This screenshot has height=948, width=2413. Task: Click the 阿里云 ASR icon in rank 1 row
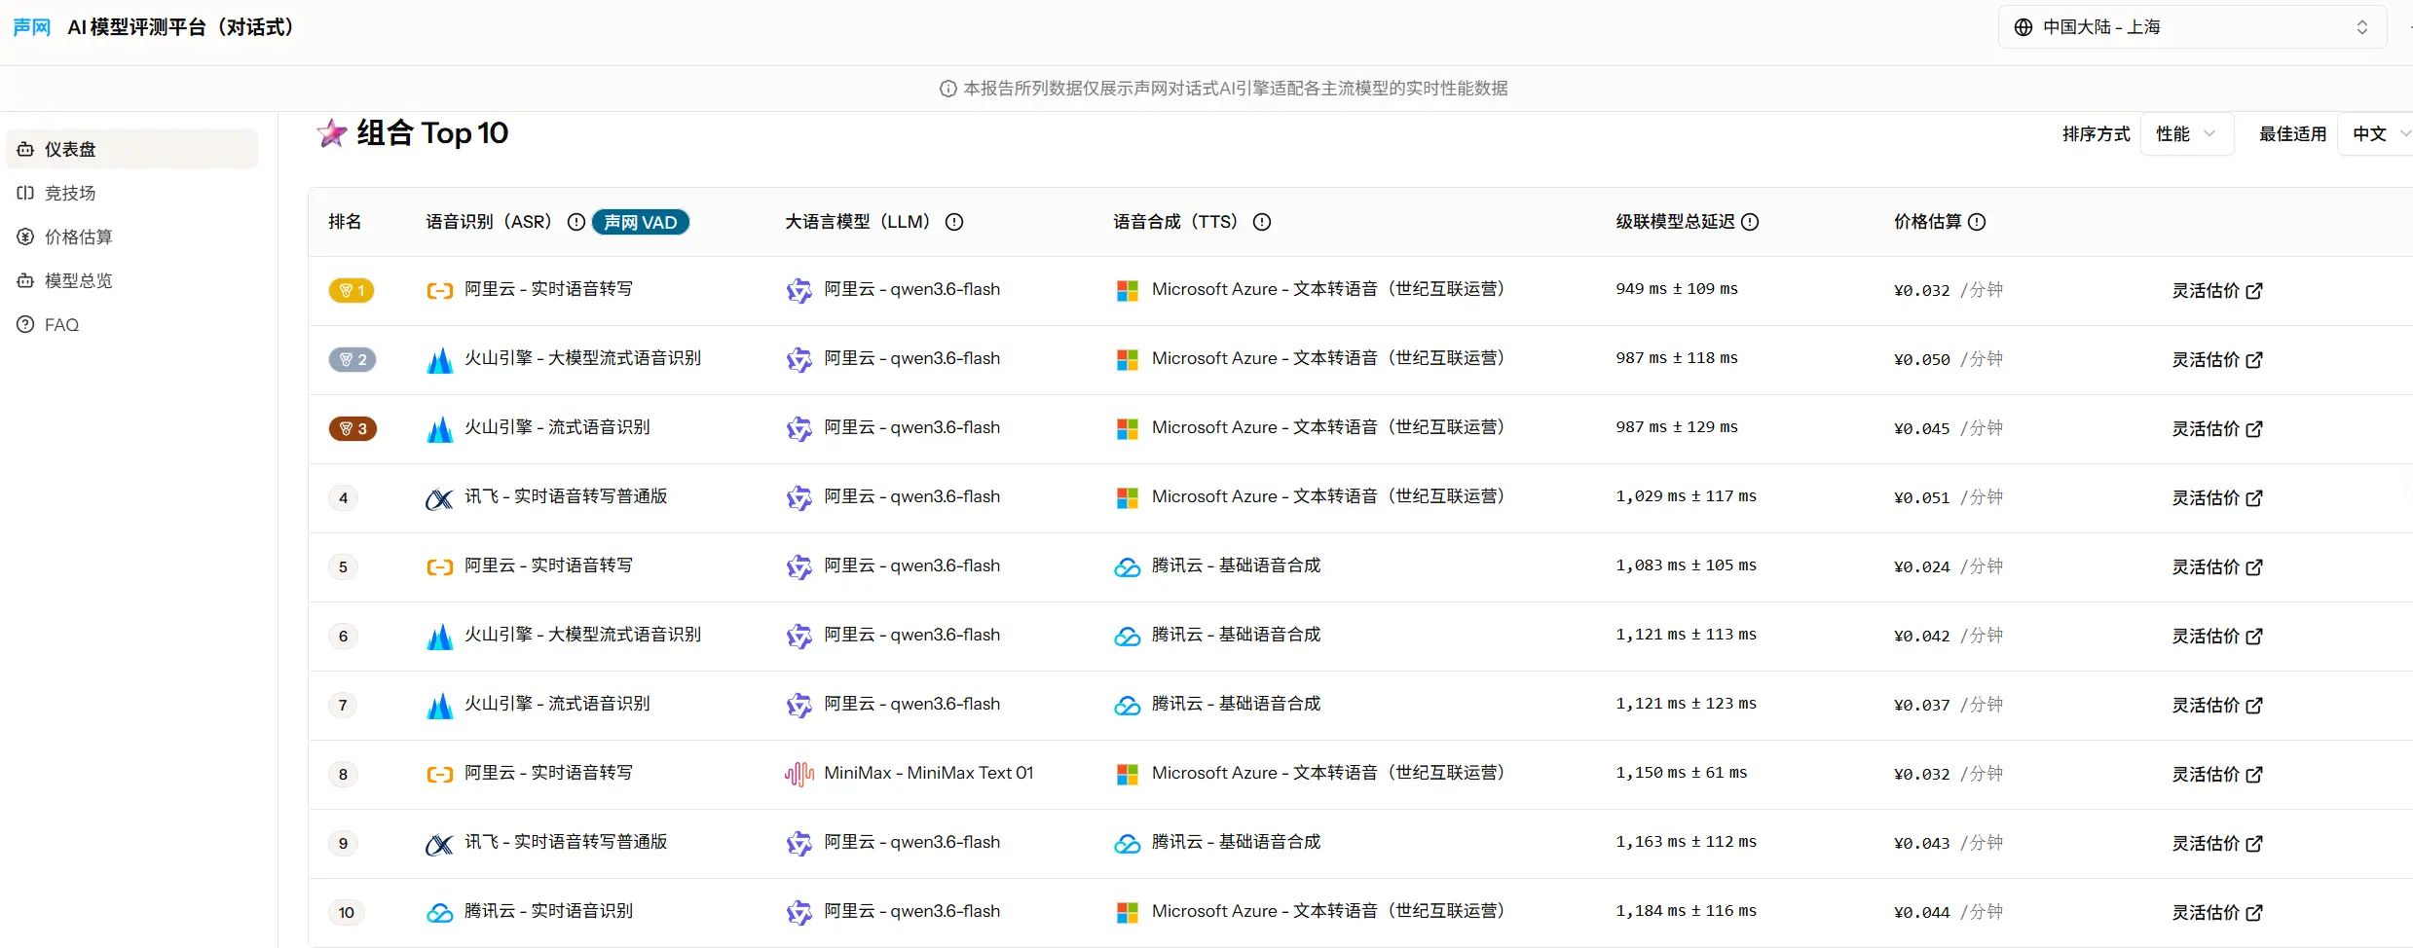point(440,290)
